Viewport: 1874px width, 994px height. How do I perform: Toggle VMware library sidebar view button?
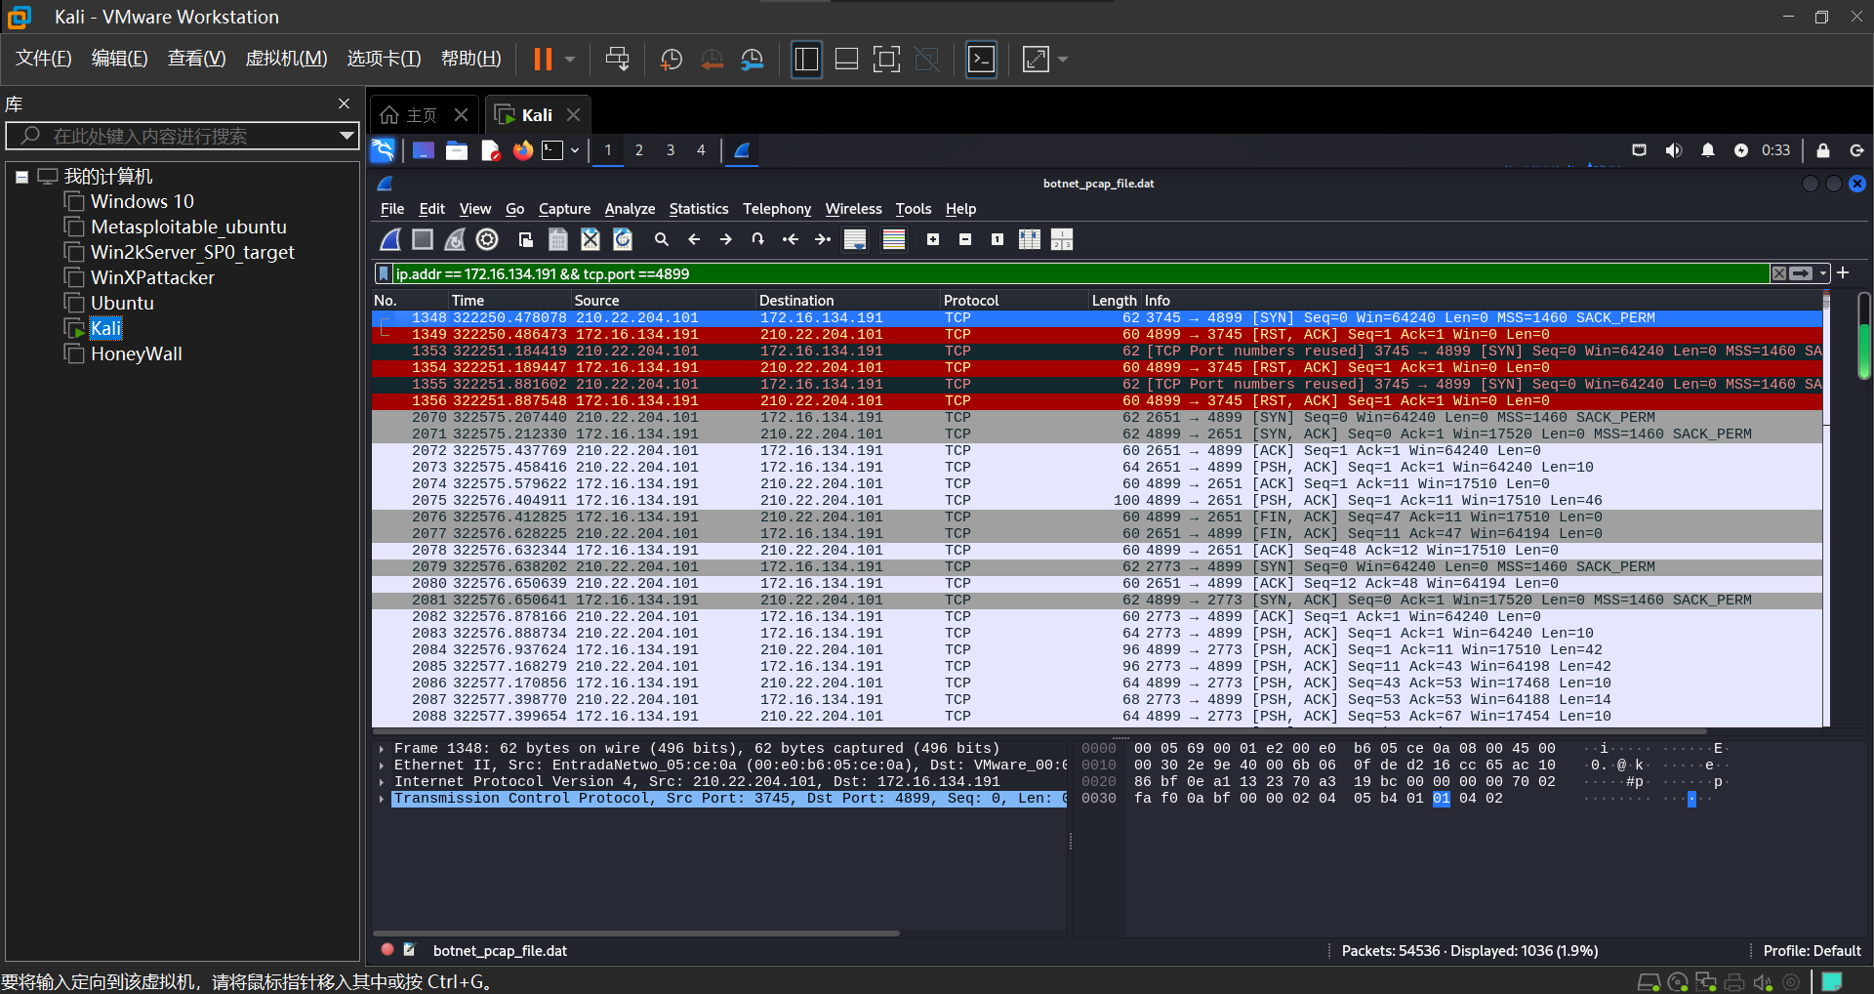pos(806,60)
